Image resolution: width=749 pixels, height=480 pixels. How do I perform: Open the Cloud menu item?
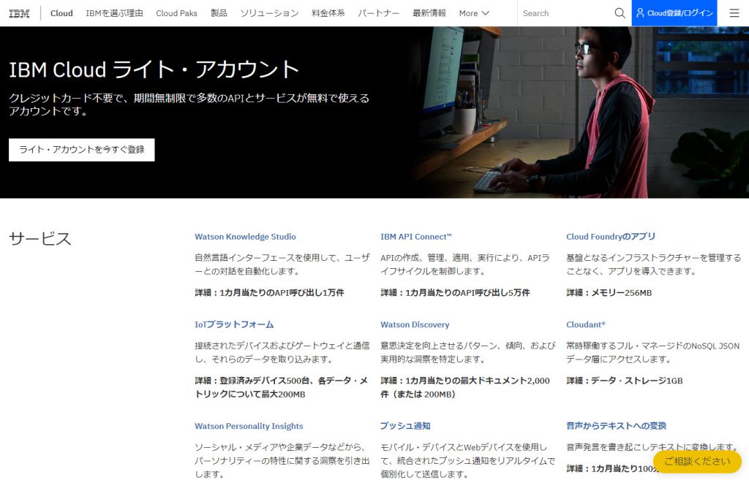point(61,13)
